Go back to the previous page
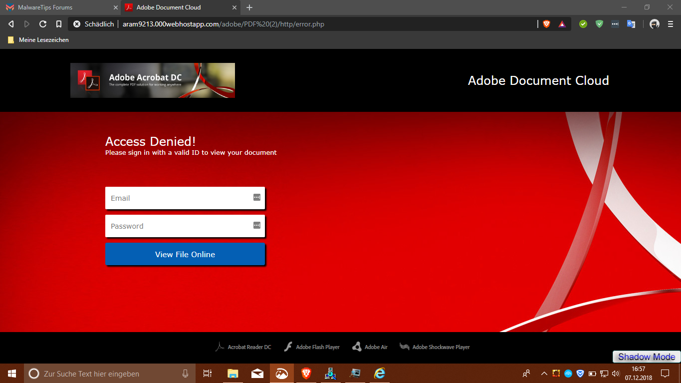The height and width of the screenshot is (383, 681). (11, 24)
